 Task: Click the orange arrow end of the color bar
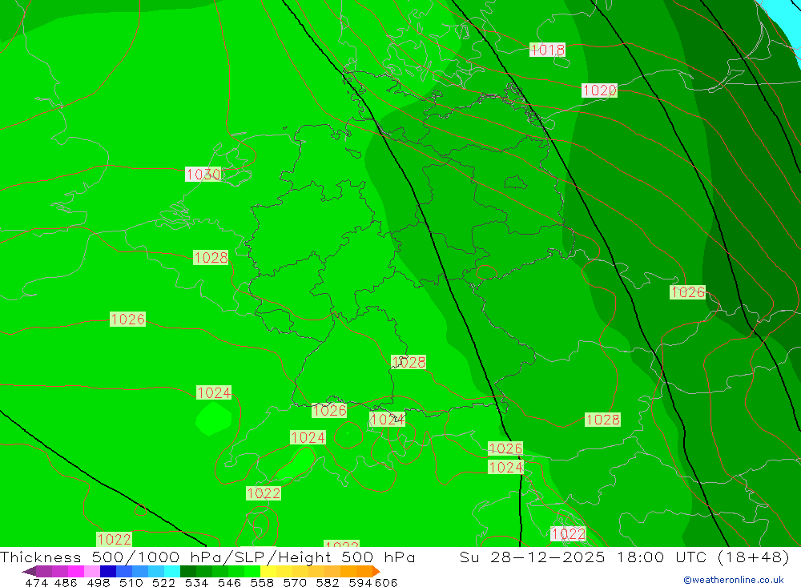click(376, 571)
